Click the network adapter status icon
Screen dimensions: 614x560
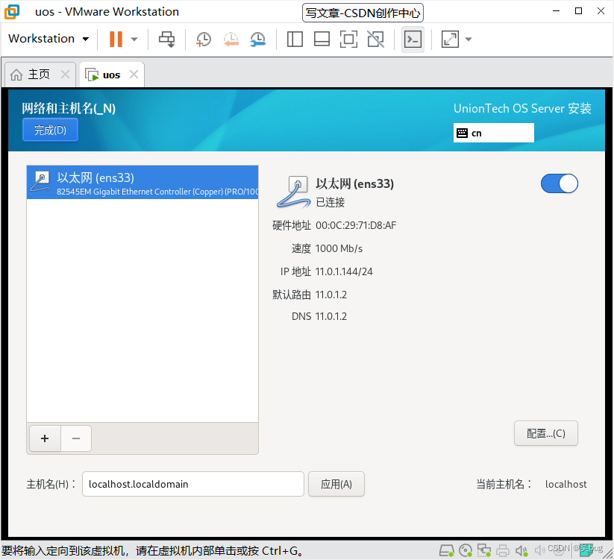coord(484,550)
